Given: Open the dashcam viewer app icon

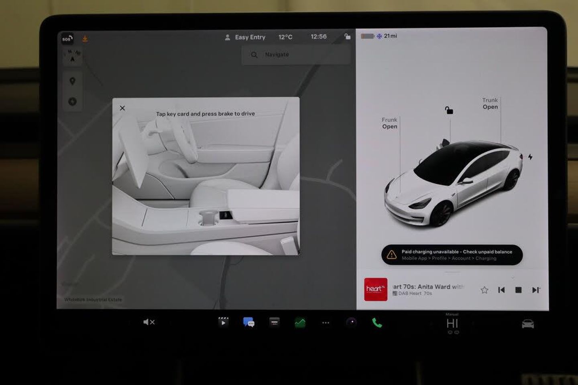Looking at the screenshot, I should click(275, 322).
